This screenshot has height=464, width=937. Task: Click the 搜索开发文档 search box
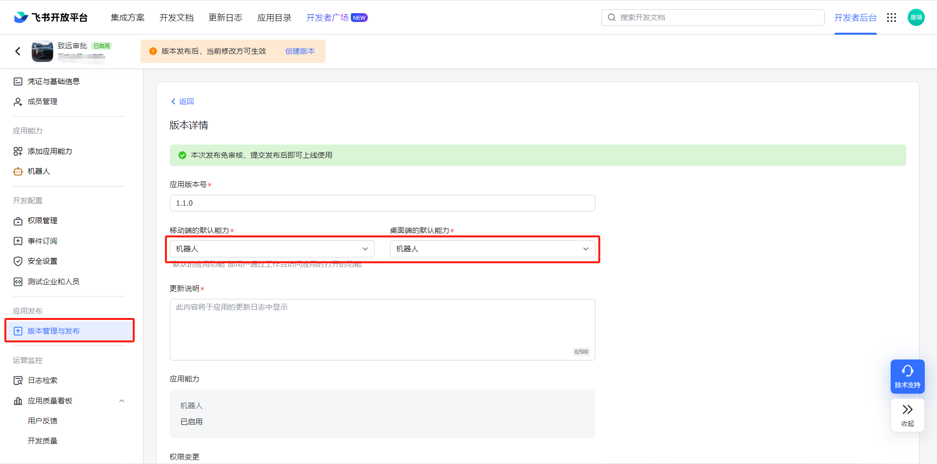pyautogui.click(x=713, y=18)
